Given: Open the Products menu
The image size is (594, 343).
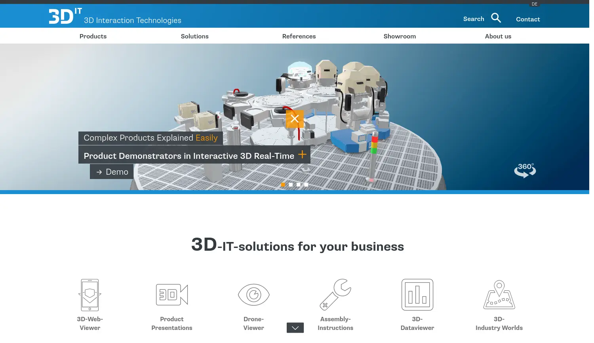Looking at the screenshot, I should [93, 36].
